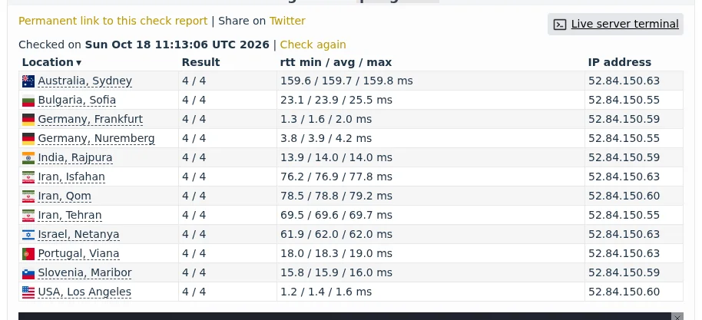Click Check again link

[x=313, y=45]
